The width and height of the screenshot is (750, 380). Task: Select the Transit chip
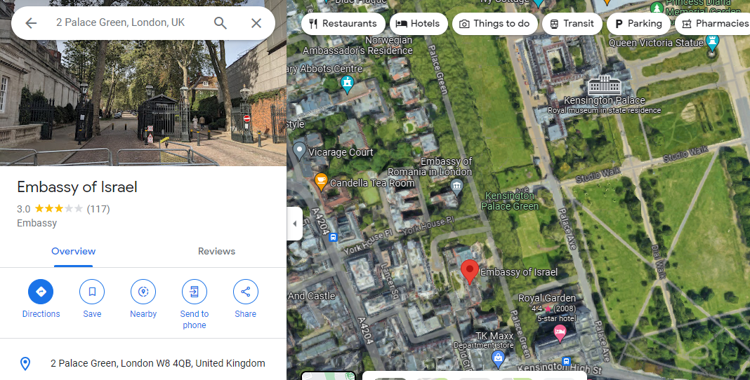coord(572,23)
